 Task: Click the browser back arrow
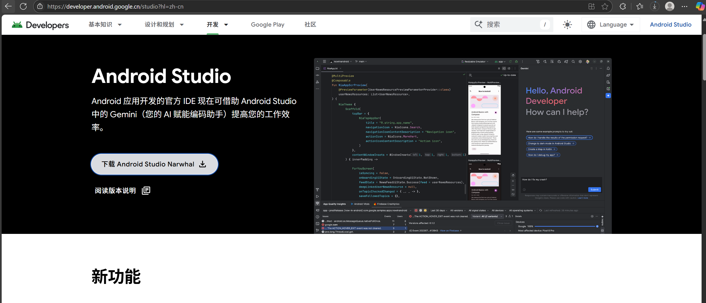[8, 6]
